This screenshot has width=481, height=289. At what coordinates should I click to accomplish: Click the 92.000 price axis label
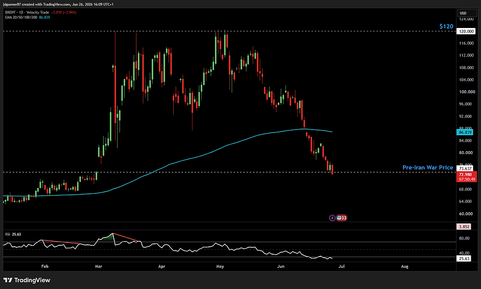pos(465,116)
